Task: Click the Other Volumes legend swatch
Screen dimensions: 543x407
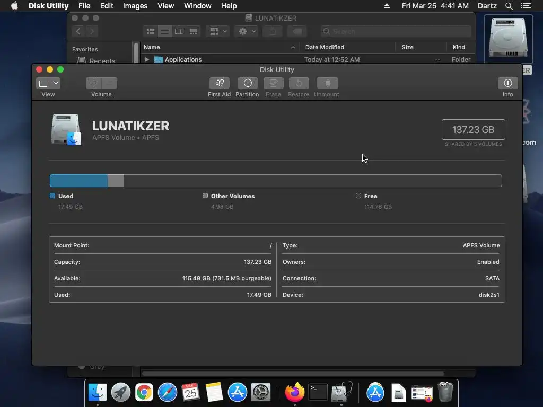Action: tap(205, 196)
